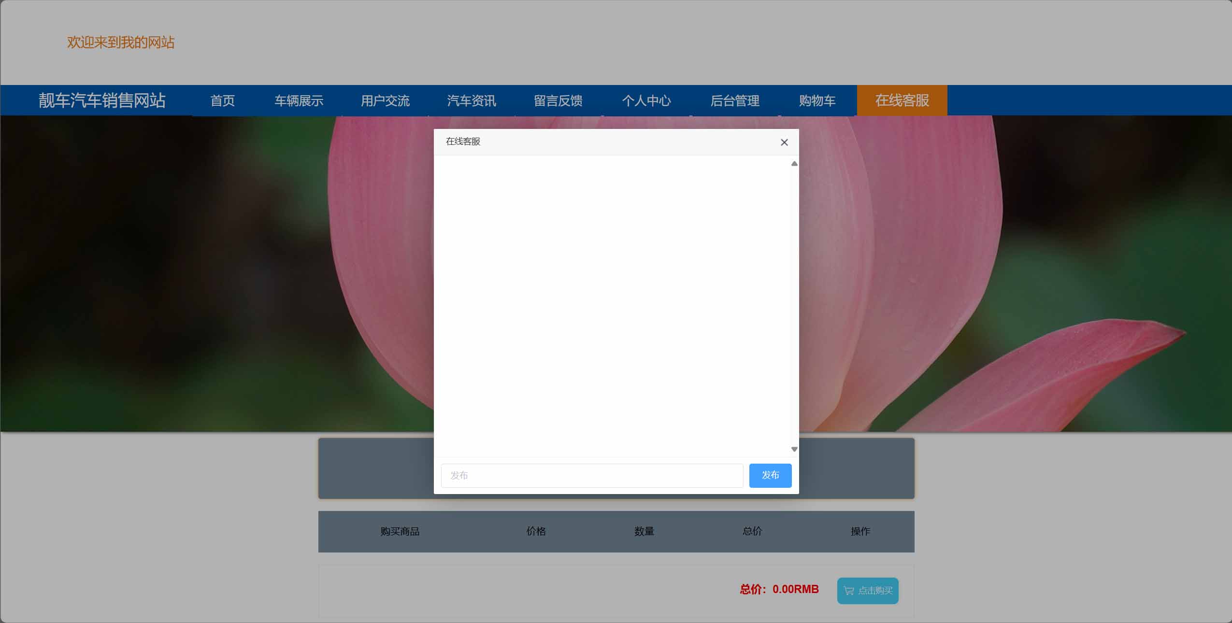Open 后台管理 navigation link
This screenshot has width=1232, height=623.
click(x=735, y=100)
